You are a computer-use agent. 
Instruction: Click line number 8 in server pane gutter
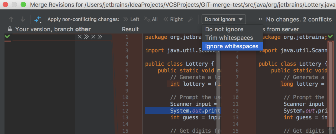237,84
